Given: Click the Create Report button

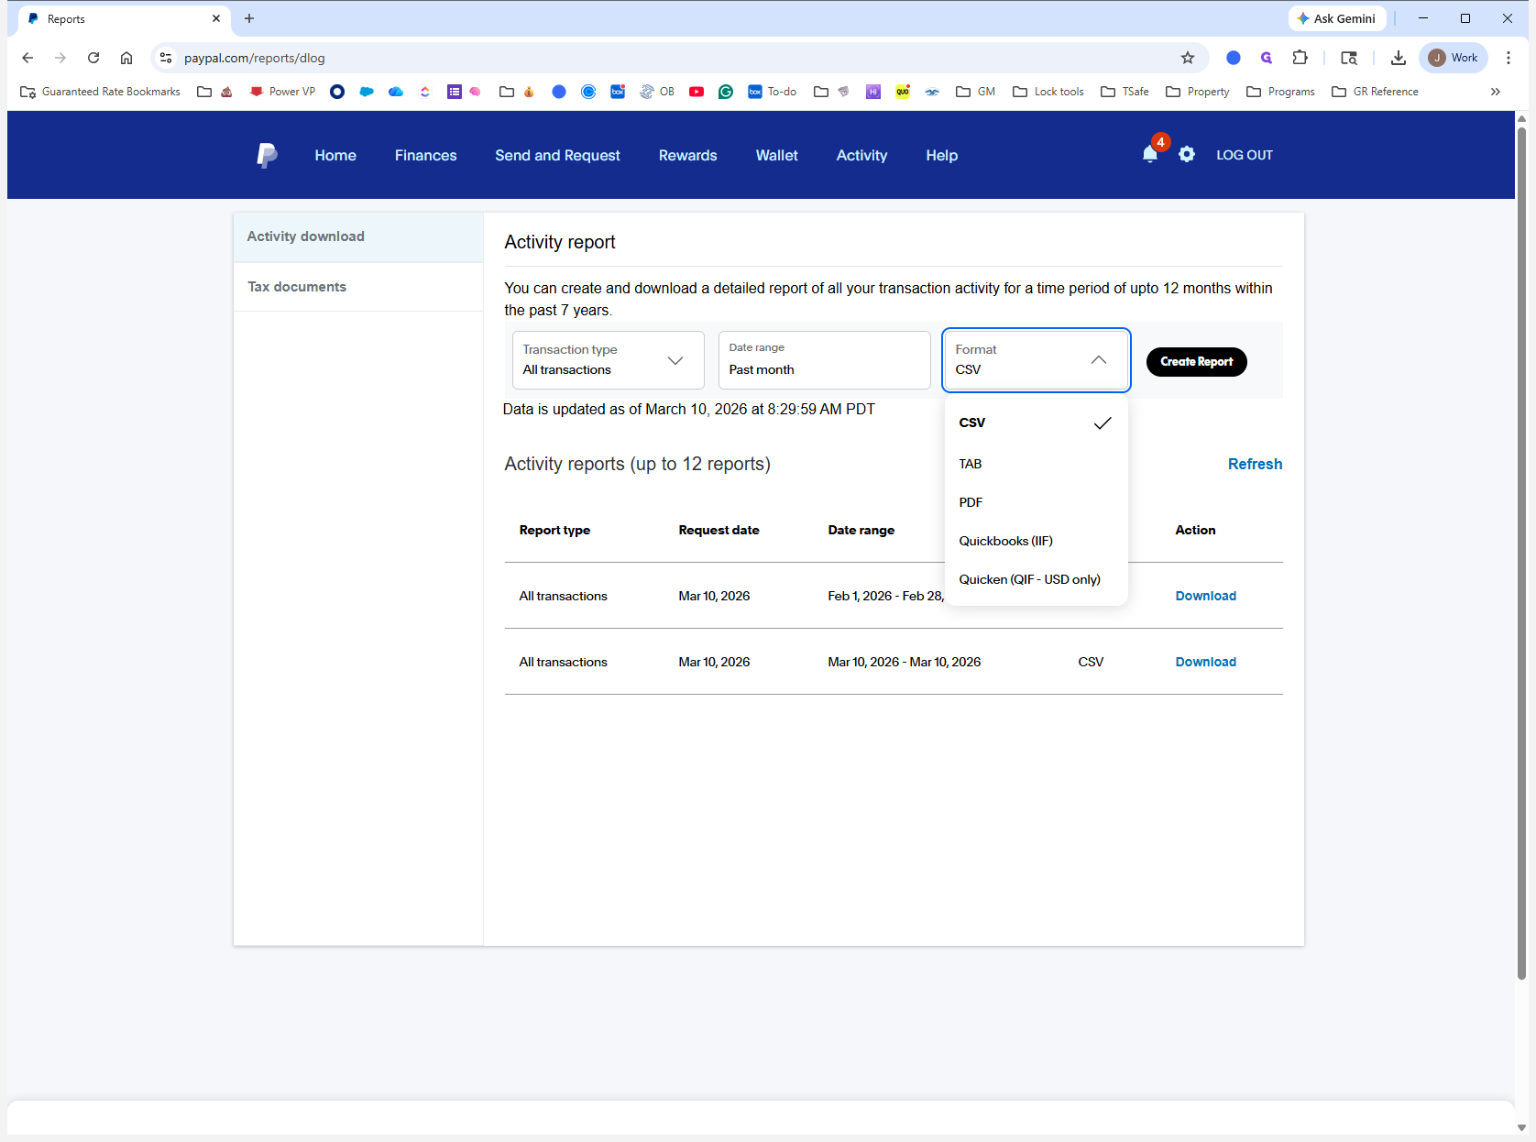Looking at the screenshot, I should [1196, 362].
